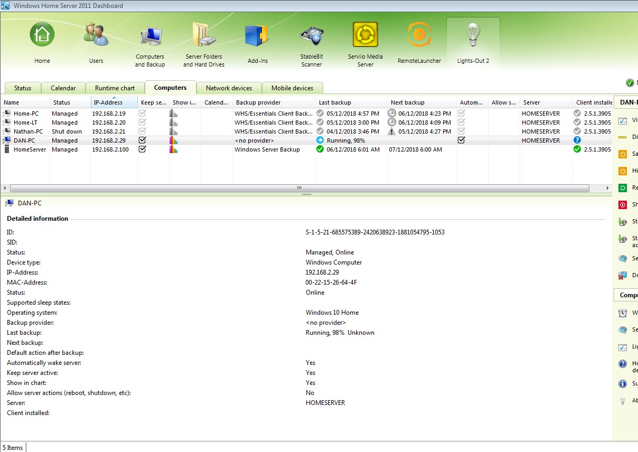
Task: Open Server Folders and Hard Drives
Action: [204, 44]
